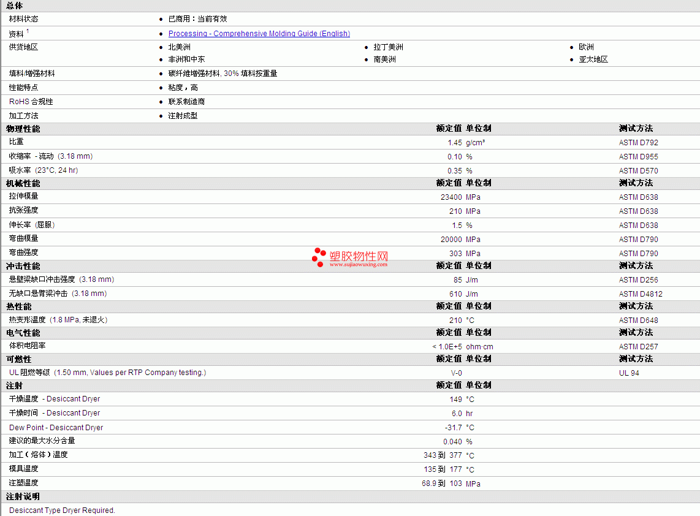Select 欧洲 supply region
The height and width of the screenshot is (516, 700).
pyautogui.click(x=586, y=47)
